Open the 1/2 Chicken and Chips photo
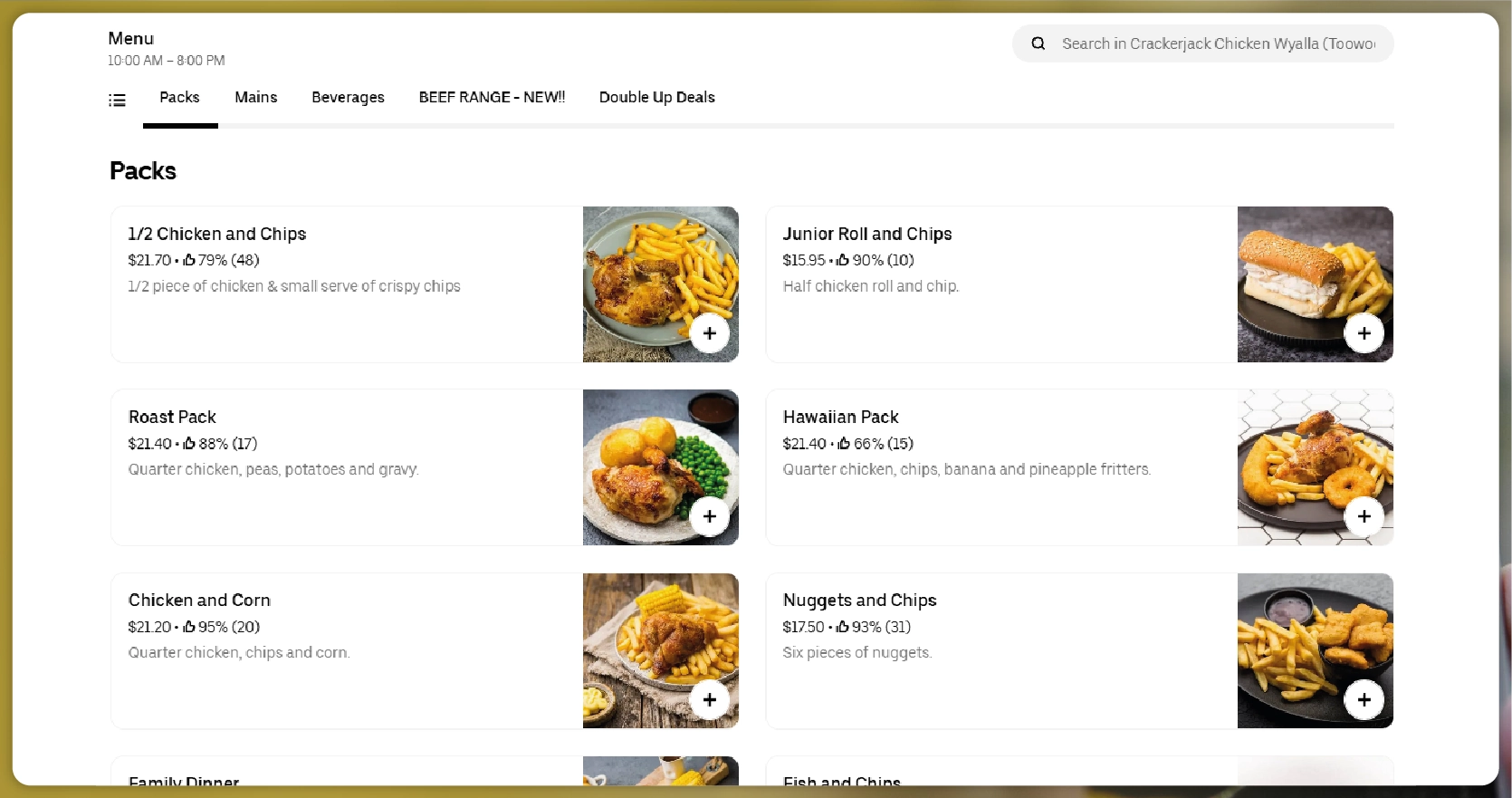 (x=661, y=284)
